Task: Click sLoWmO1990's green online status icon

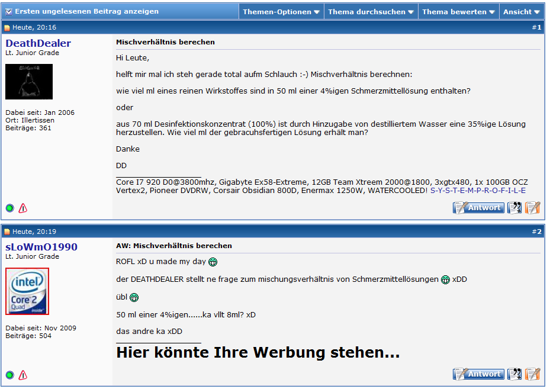Action: pos(9,375)
